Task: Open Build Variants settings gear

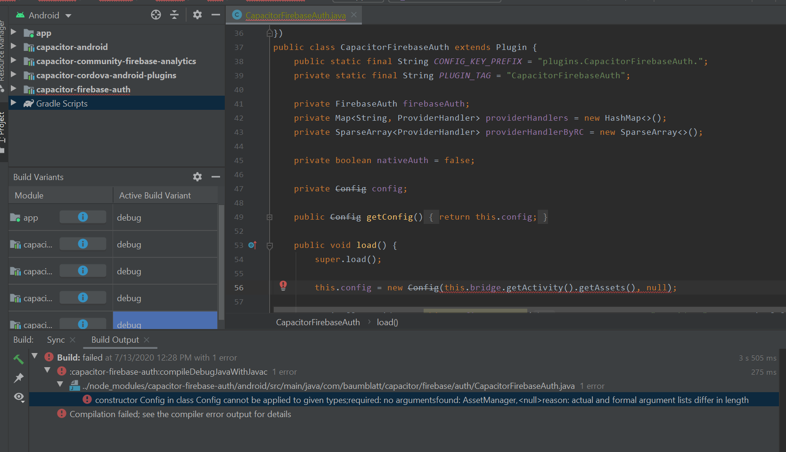Action: [197, 177]
